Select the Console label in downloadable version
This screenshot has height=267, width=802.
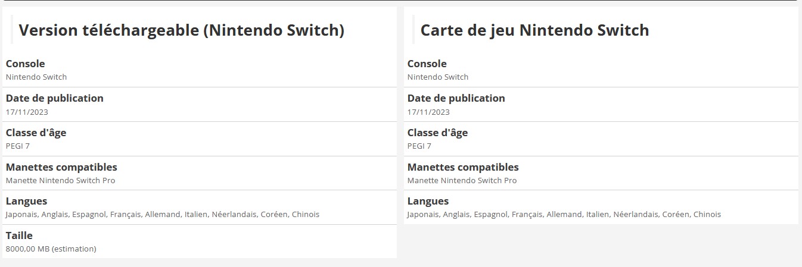coord(26,64)
